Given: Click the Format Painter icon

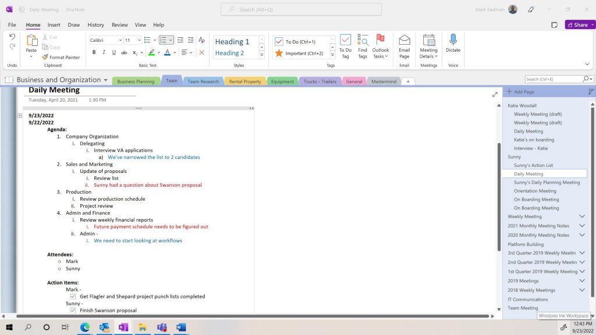Looking at the screenshot, I should (45, 57).
